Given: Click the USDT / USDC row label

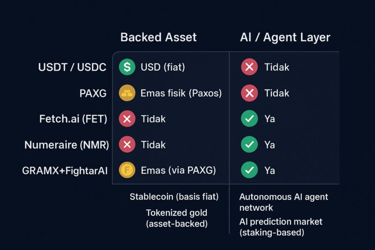Looking at the screenshot, I should tap(72, 67).
